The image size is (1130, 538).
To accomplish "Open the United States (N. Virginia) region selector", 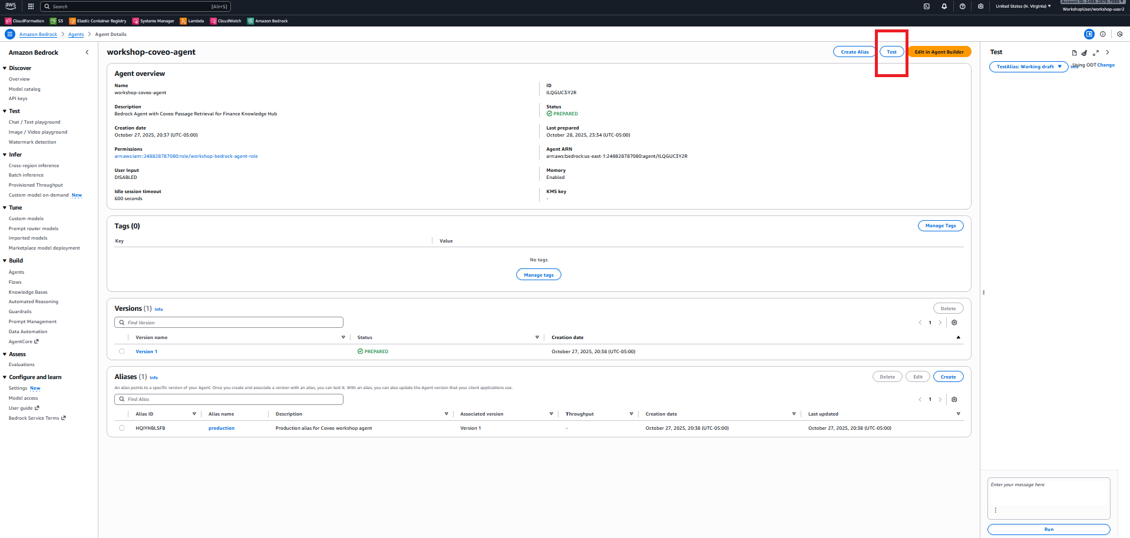I will (x=1023, y=6).
